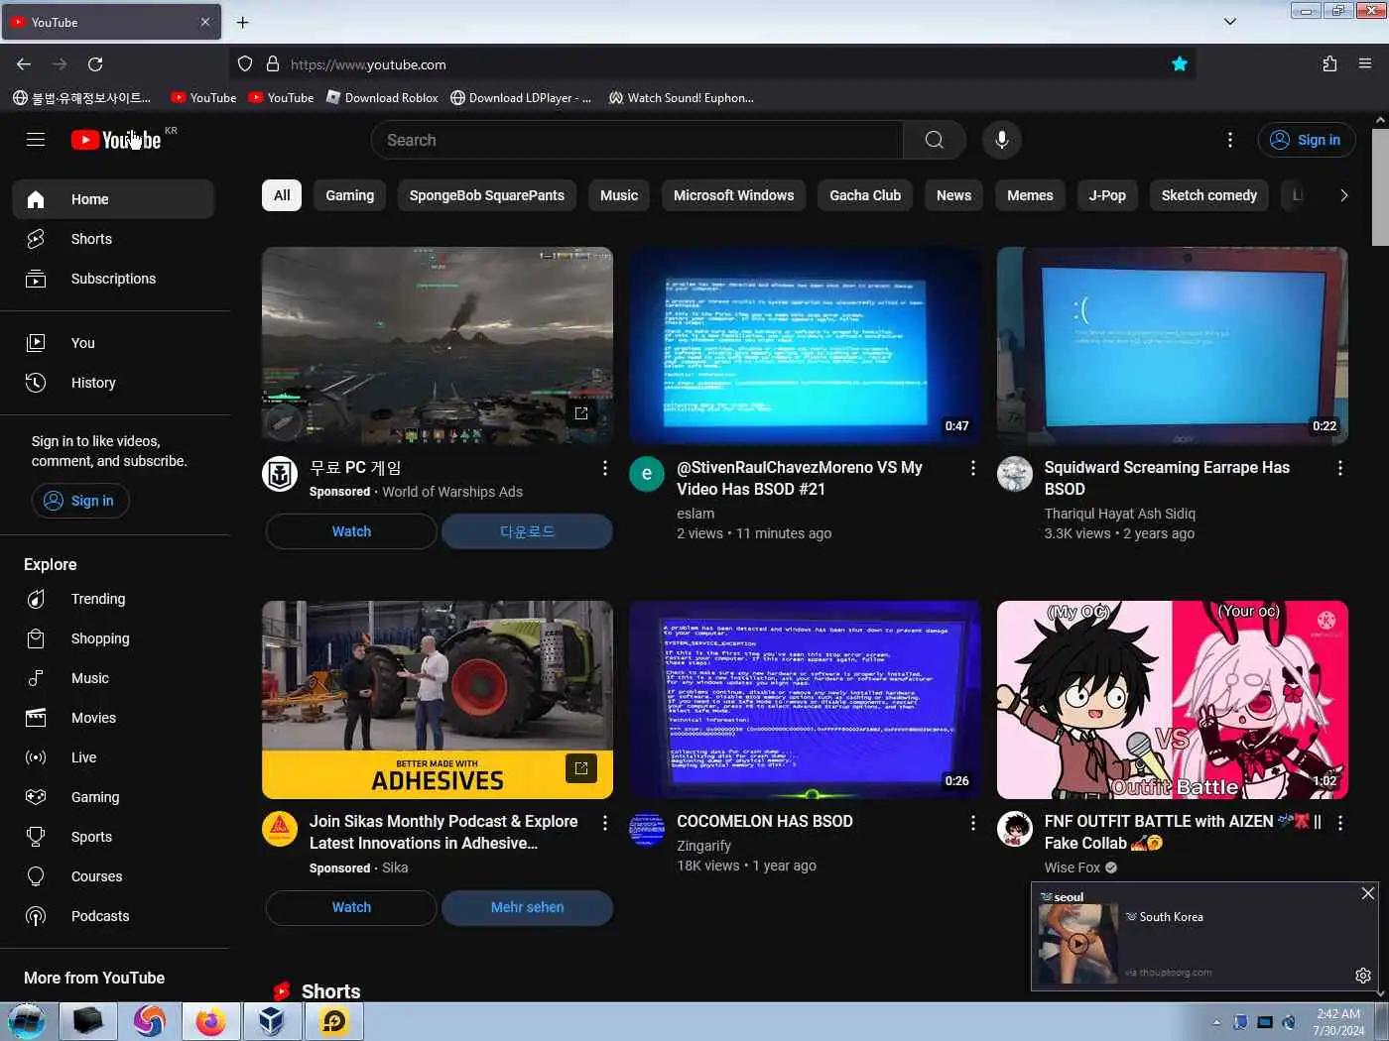Click the bookmark star in address bar
Screen dimensions: 1389x1041
click(1180, 64)
